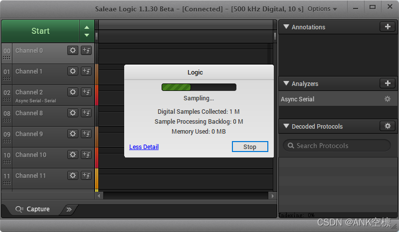Select the Channel 1 label
Viewport: 399px width, 232px height.
tap(29, 71)
